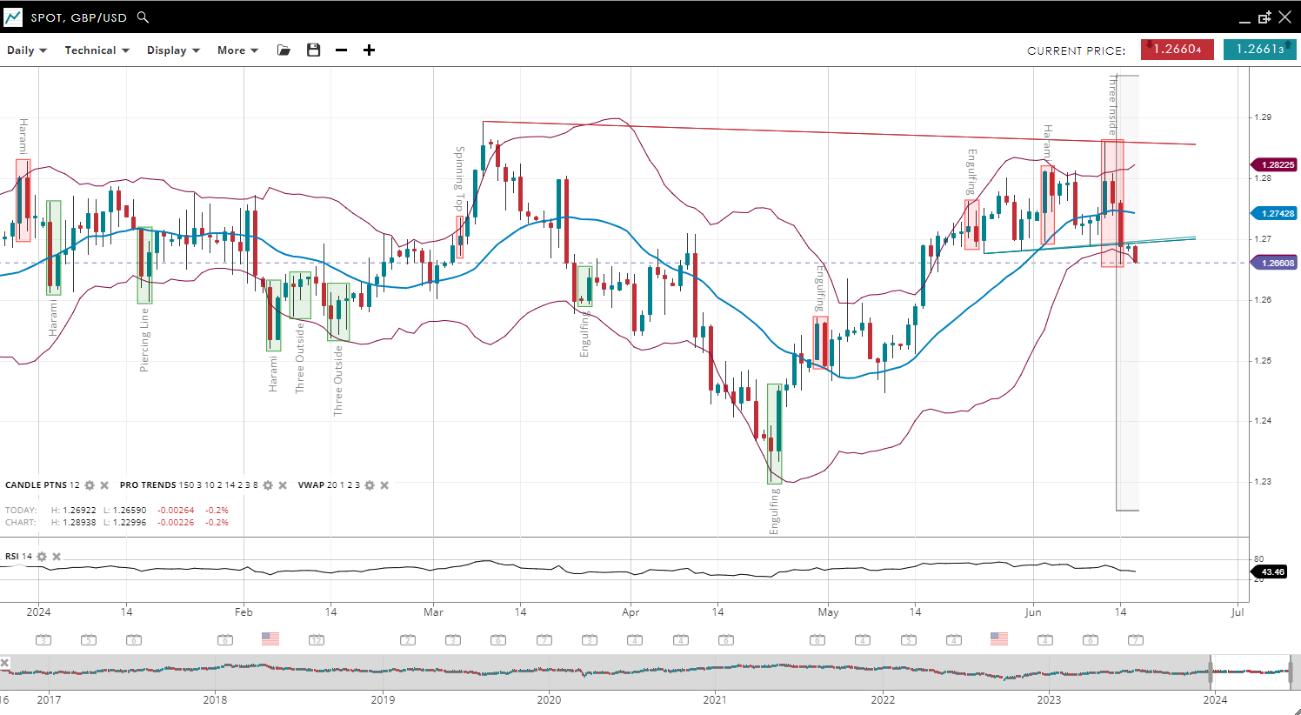Expand the Technical indicators dropdown
Image resolution: width=1301 pixels, height=715 pixels.
coord(97,50)
